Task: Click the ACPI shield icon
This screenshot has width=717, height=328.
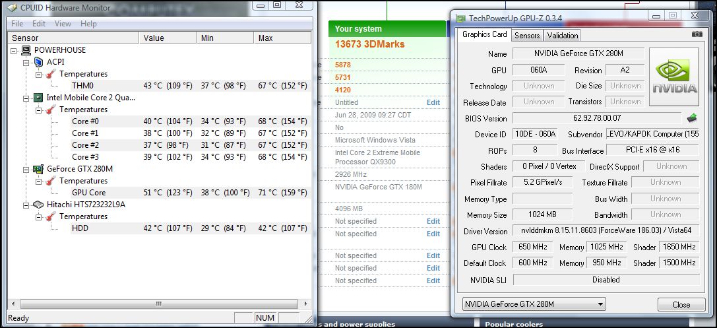Action: pos(39,62)
